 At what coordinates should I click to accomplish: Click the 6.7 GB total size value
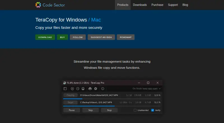click(148, 102)
